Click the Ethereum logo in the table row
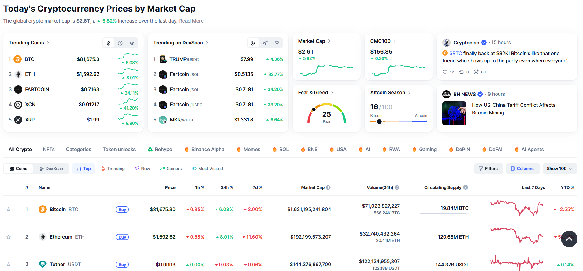583x271 pixels. 43,237
